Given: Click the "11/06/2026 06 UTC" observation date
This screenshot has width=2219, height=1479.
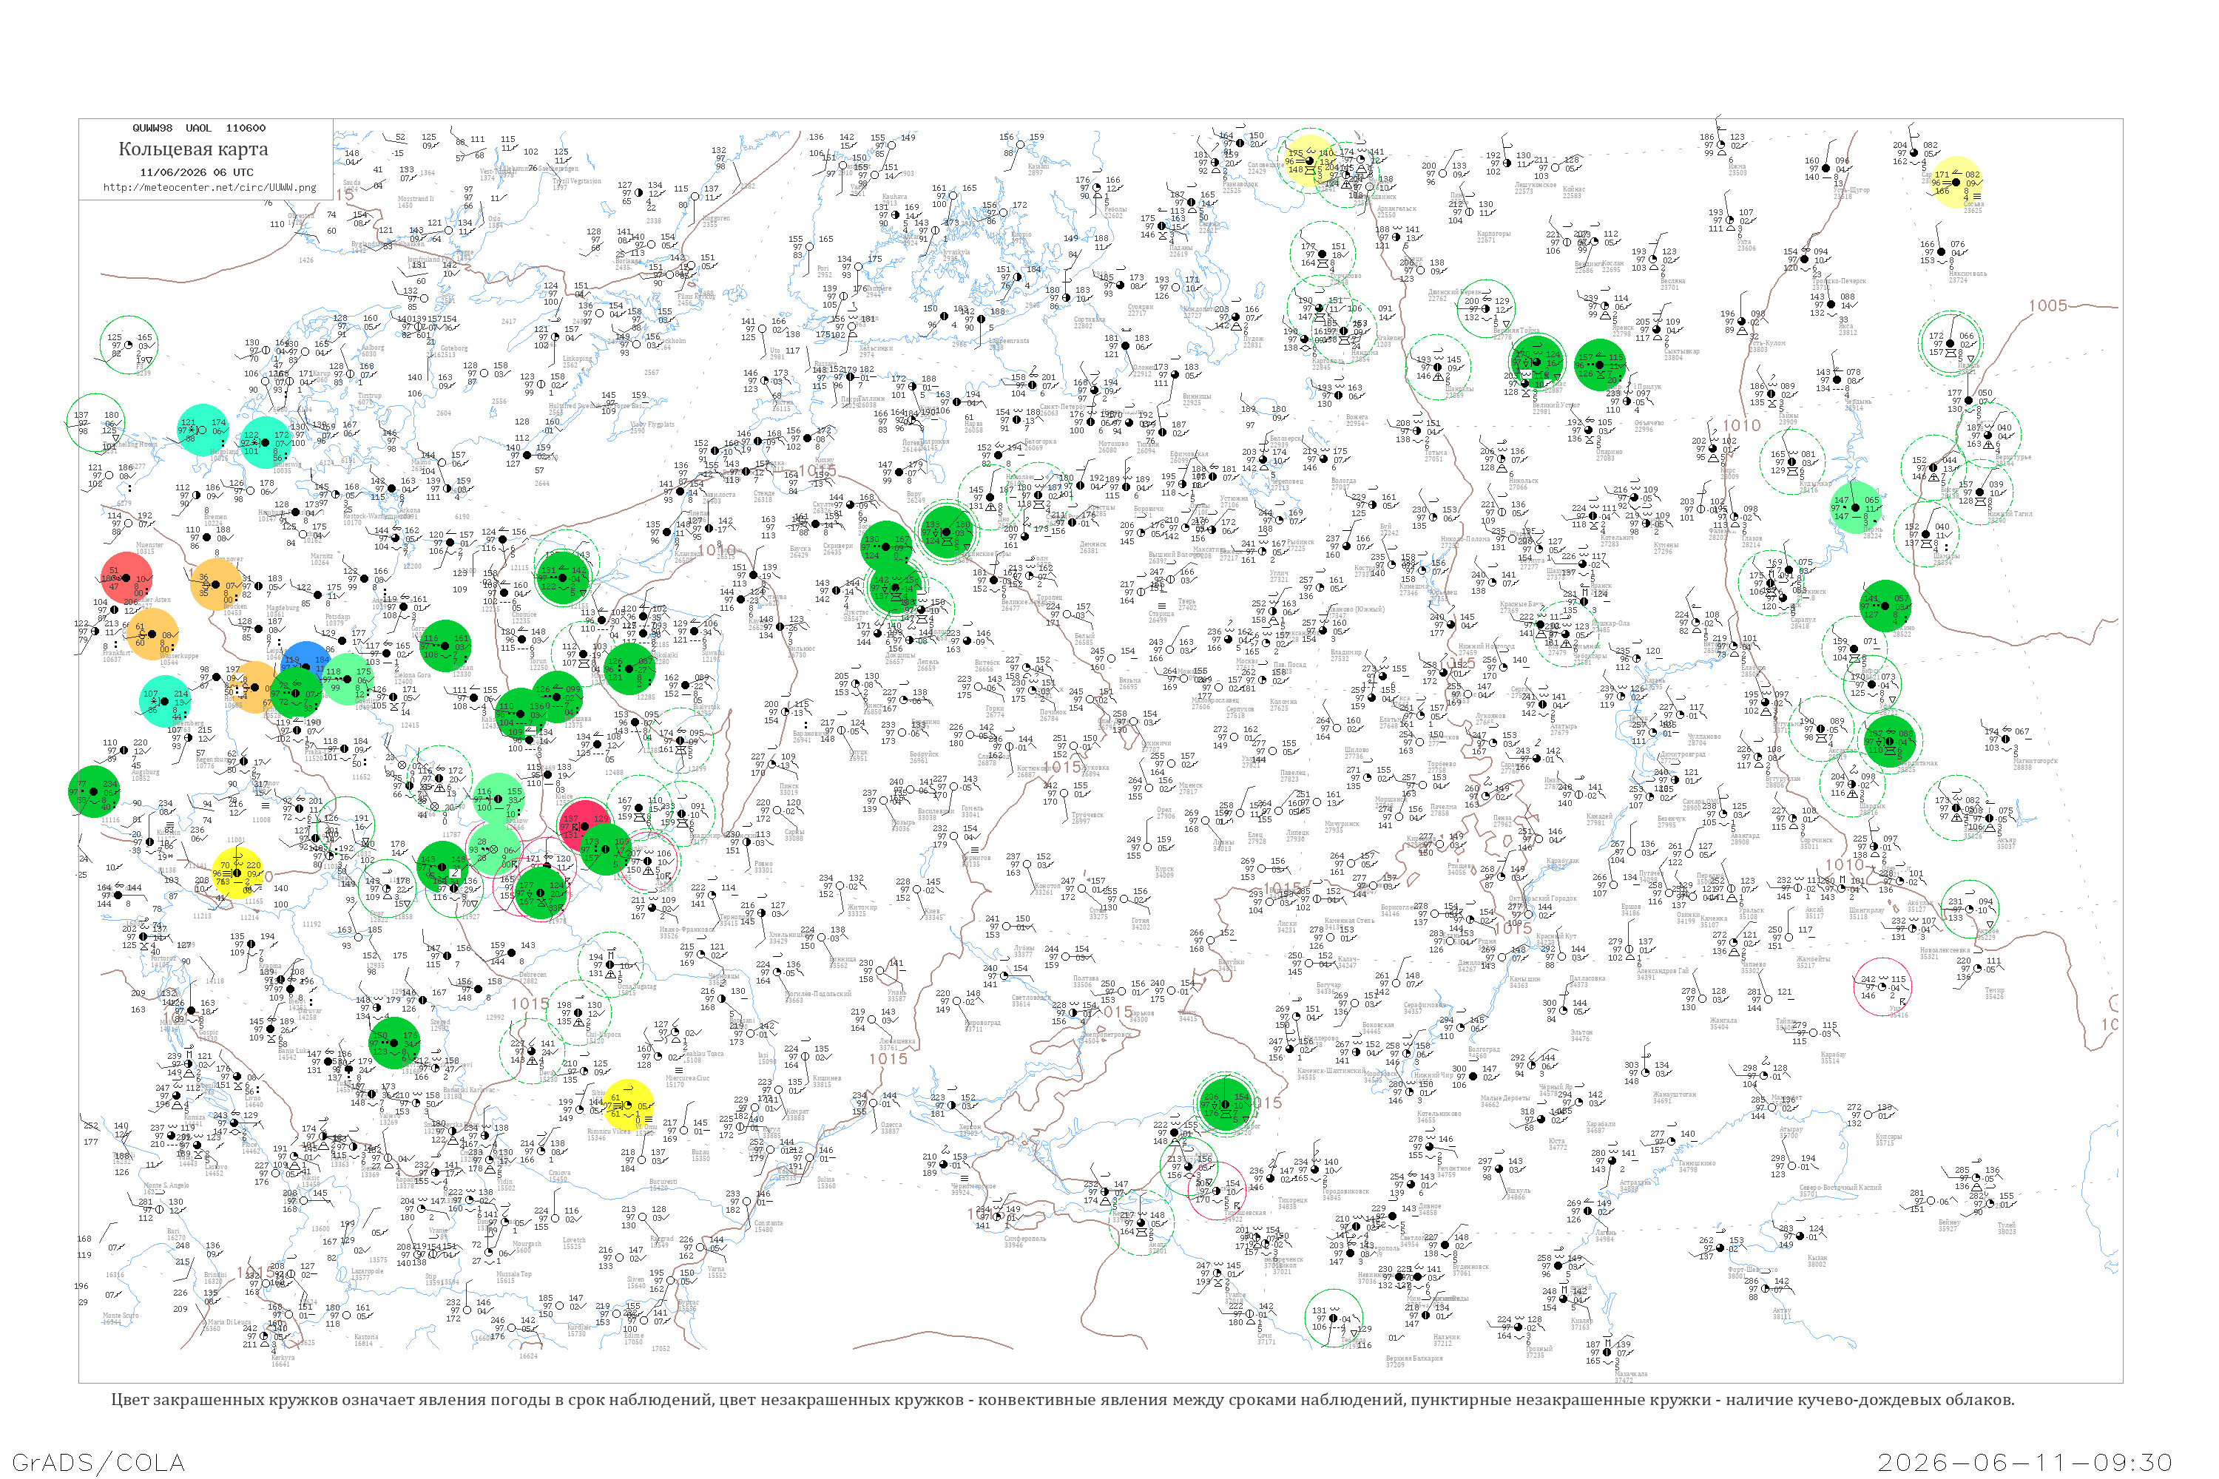Looking at the screenshot, I should point(196,172).
